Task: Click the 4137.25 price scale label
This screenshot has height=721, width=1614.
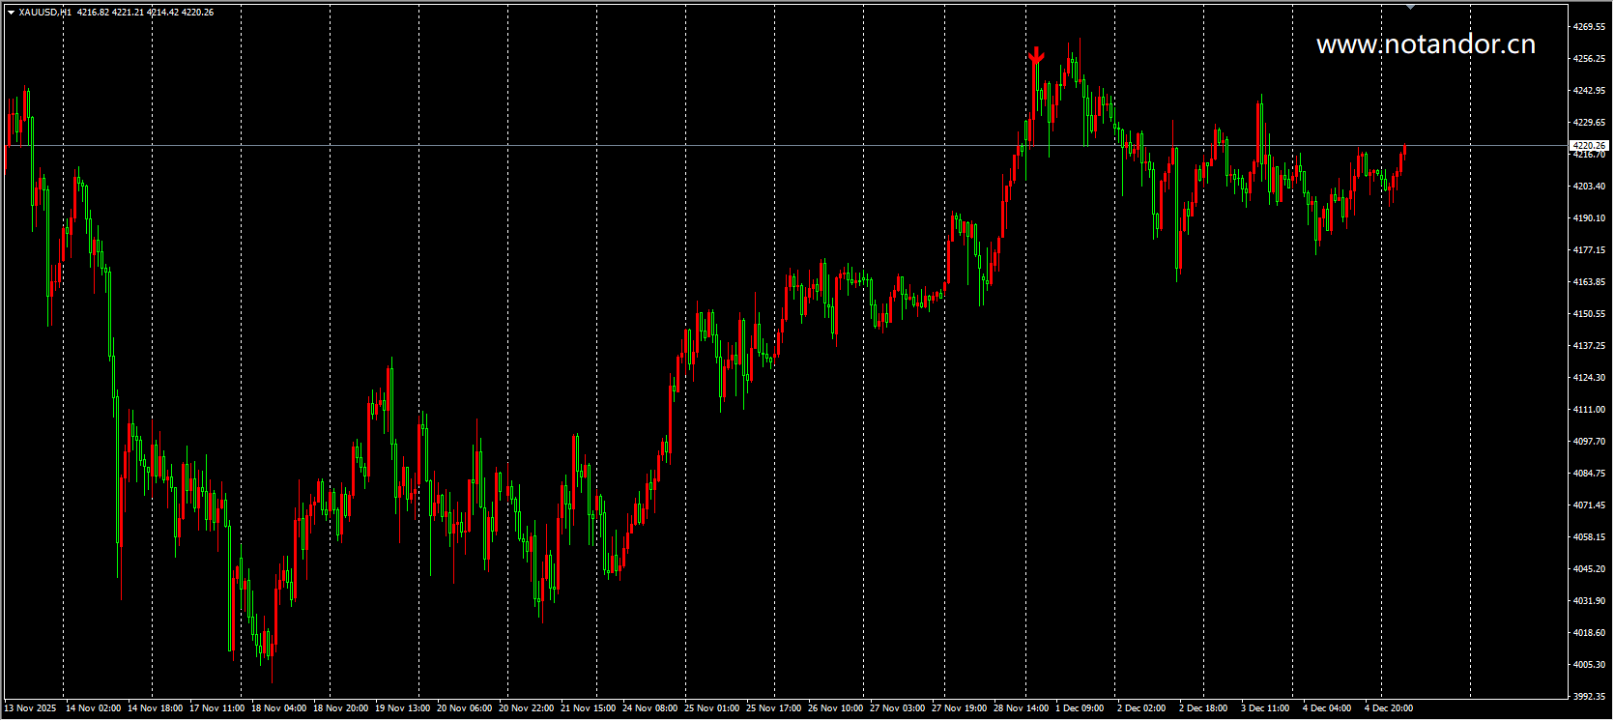Action: (1589, 346)
